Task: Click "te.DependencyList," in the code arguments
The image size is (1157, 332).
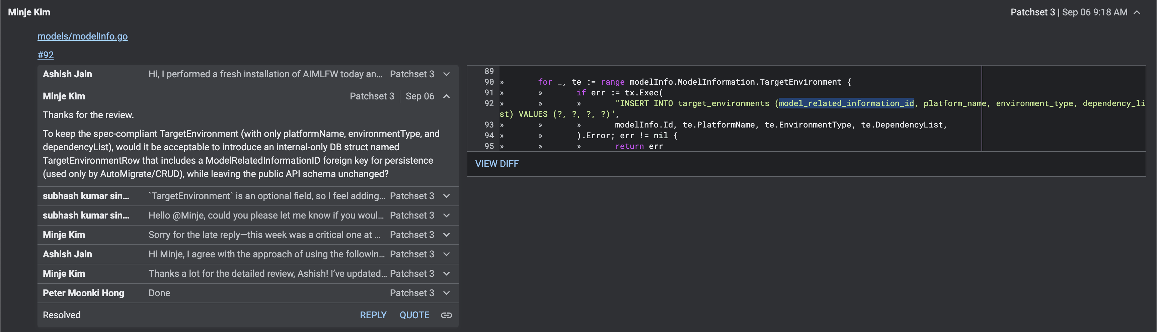Action: click(904, 125)
